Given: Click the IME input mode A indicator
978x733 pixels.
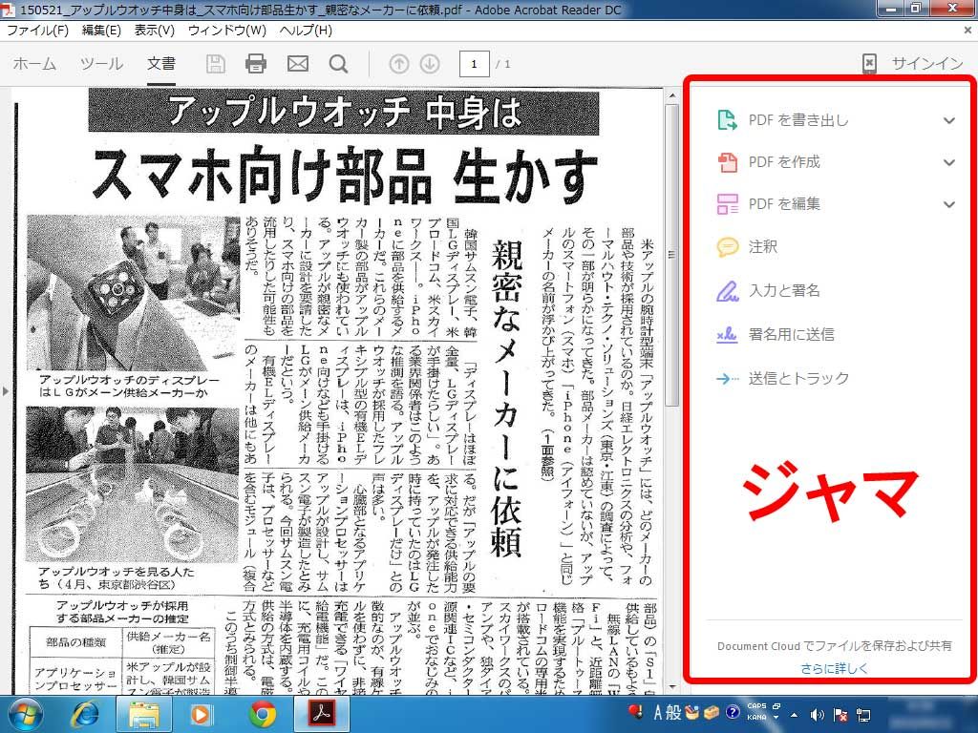Looking at the screenshot, I should coord(657,712).
